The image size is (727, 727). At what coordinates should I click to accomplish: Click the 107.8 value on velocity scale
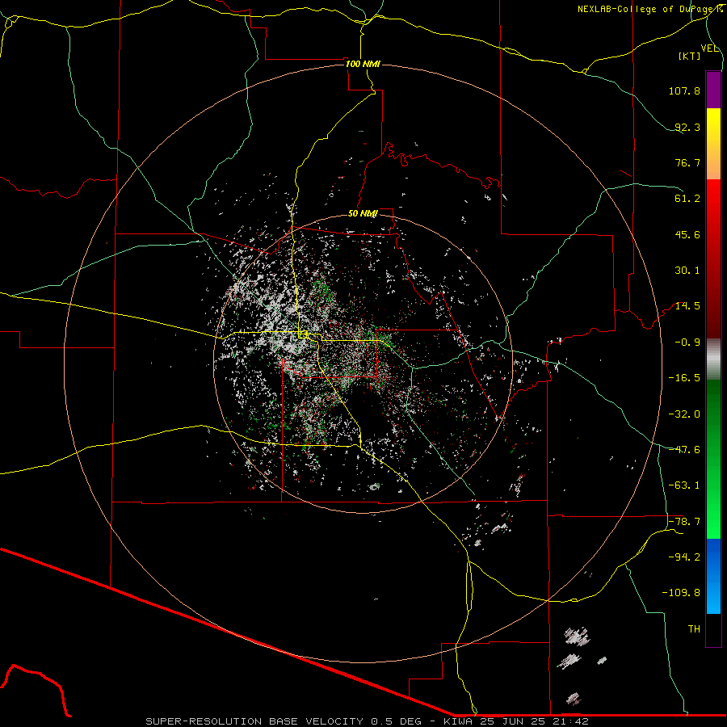point(684,90)
